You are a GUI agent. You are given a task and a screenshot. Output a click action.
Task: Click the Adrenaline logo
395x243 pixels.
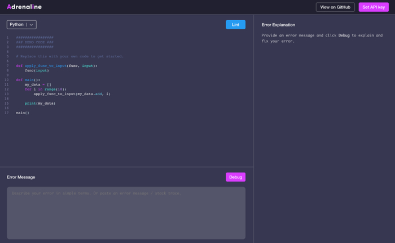coord(24,7)
